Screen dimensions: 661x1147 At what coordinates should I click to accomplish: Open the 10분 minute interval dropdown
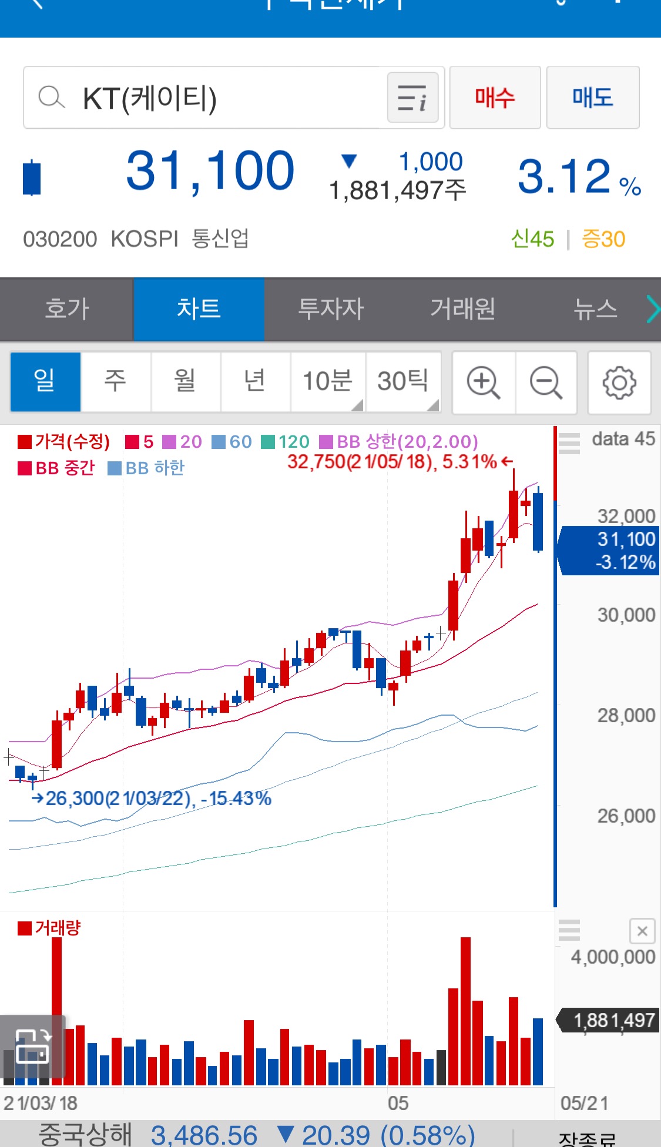point(328,382)
